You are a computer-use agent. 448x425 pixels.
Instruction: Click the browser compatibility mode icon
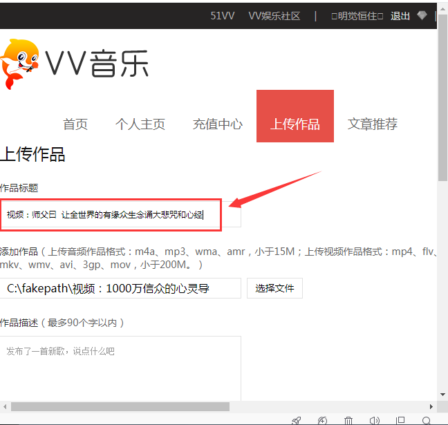click(322, 420)
